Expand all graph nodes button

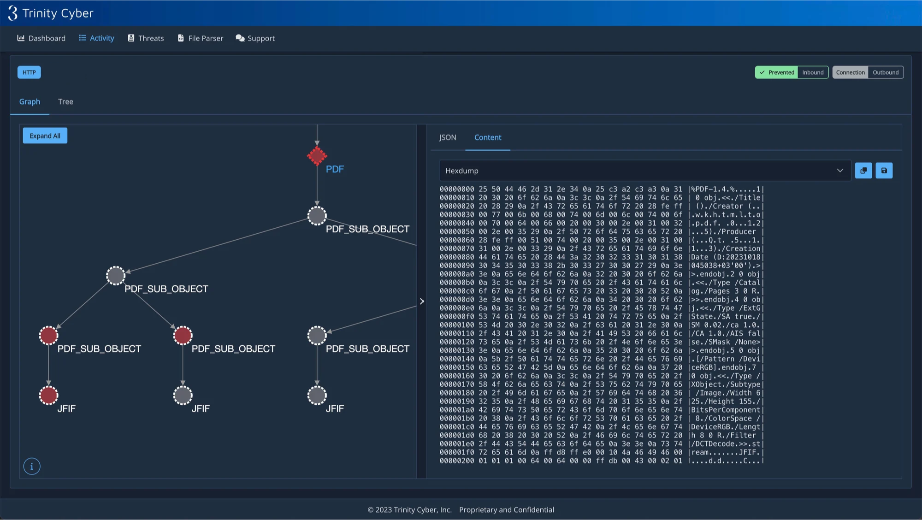coord(45,136)
